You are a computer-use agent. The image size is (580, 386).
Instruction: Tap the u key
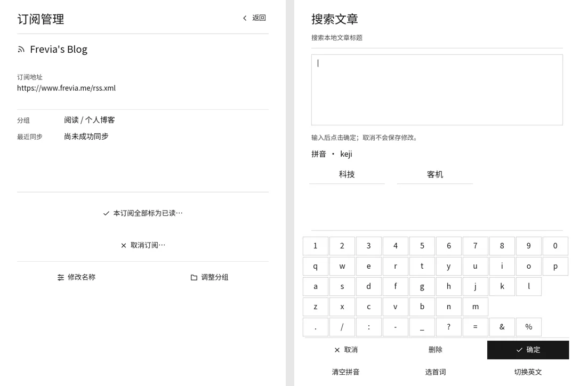[x=476, y=267]
